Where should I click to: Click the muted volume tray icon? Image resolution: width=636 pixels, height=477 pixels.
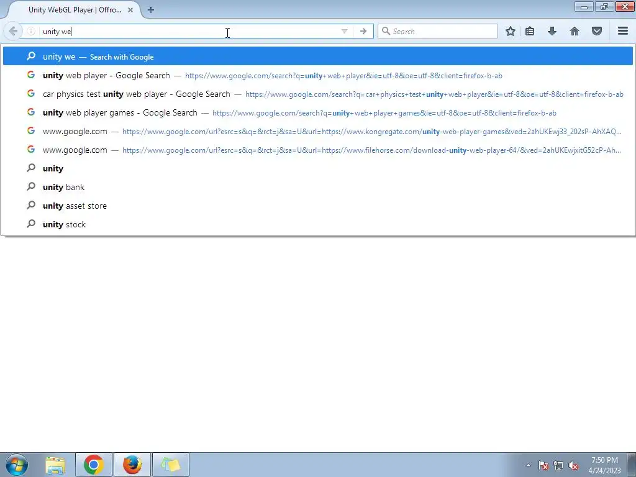(x=573, y=465)
